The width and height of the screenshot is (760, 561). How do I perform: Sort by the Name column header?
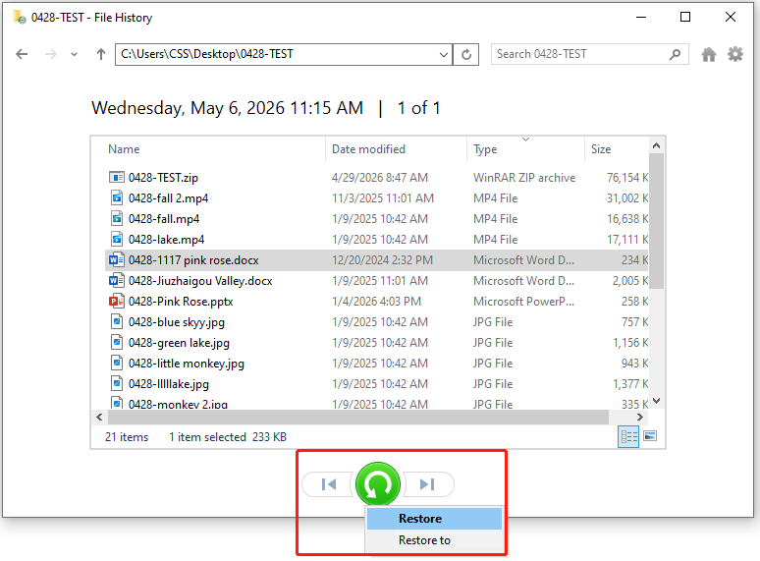click(124, 149)
